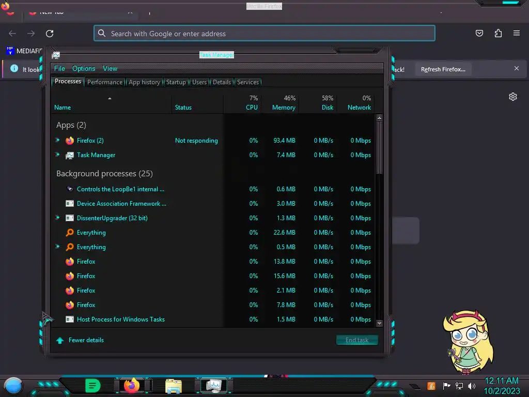
Task: Select the Background processes (25) header
Action: (104, 174)
